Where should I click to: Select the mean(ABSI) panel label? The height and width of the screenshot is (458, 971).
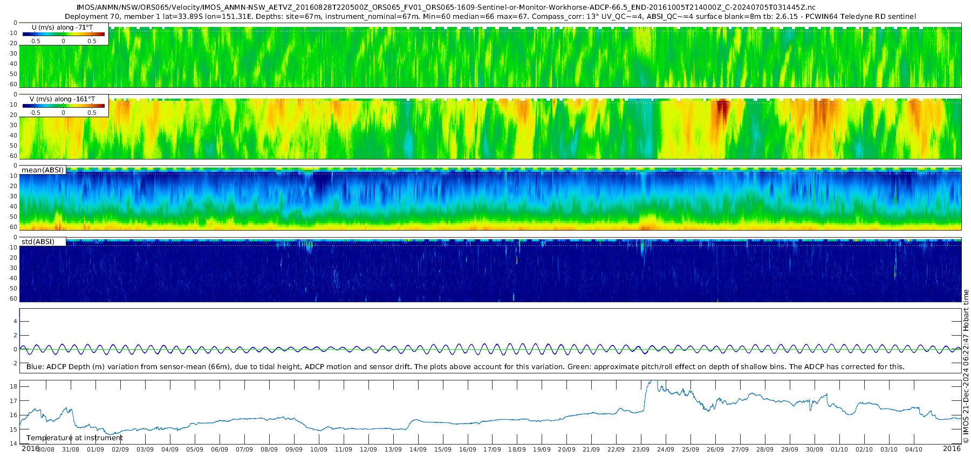[x=43, y=170]
